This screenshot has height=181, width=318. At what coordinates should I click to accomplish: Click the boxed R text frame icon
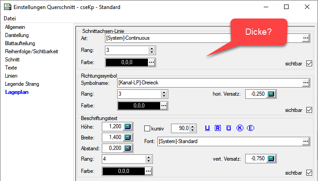click(x=218, y=128)
